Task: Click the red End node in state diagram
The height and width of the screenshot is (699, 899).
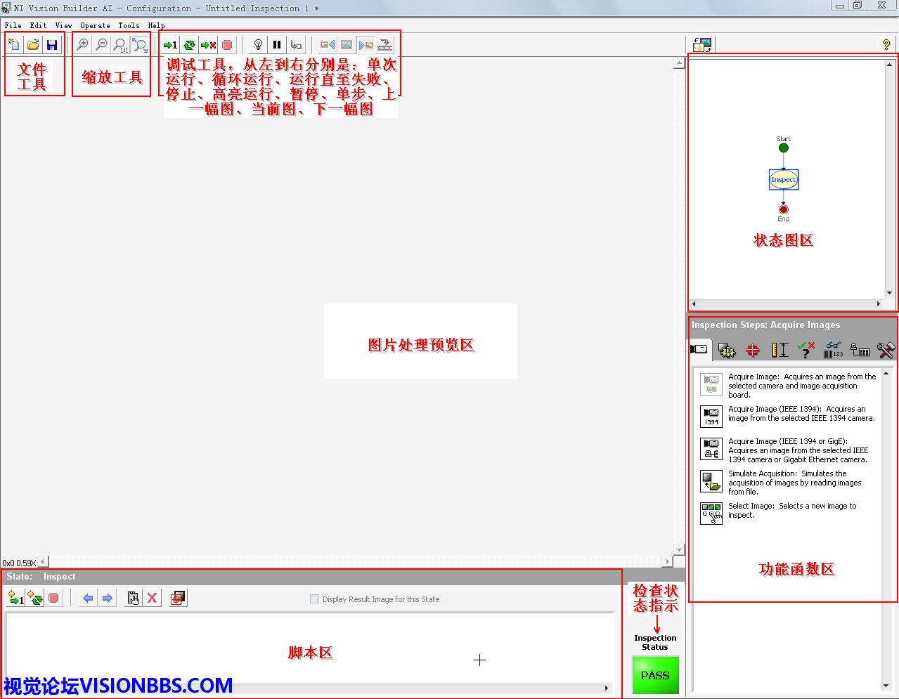Action: 784,209
